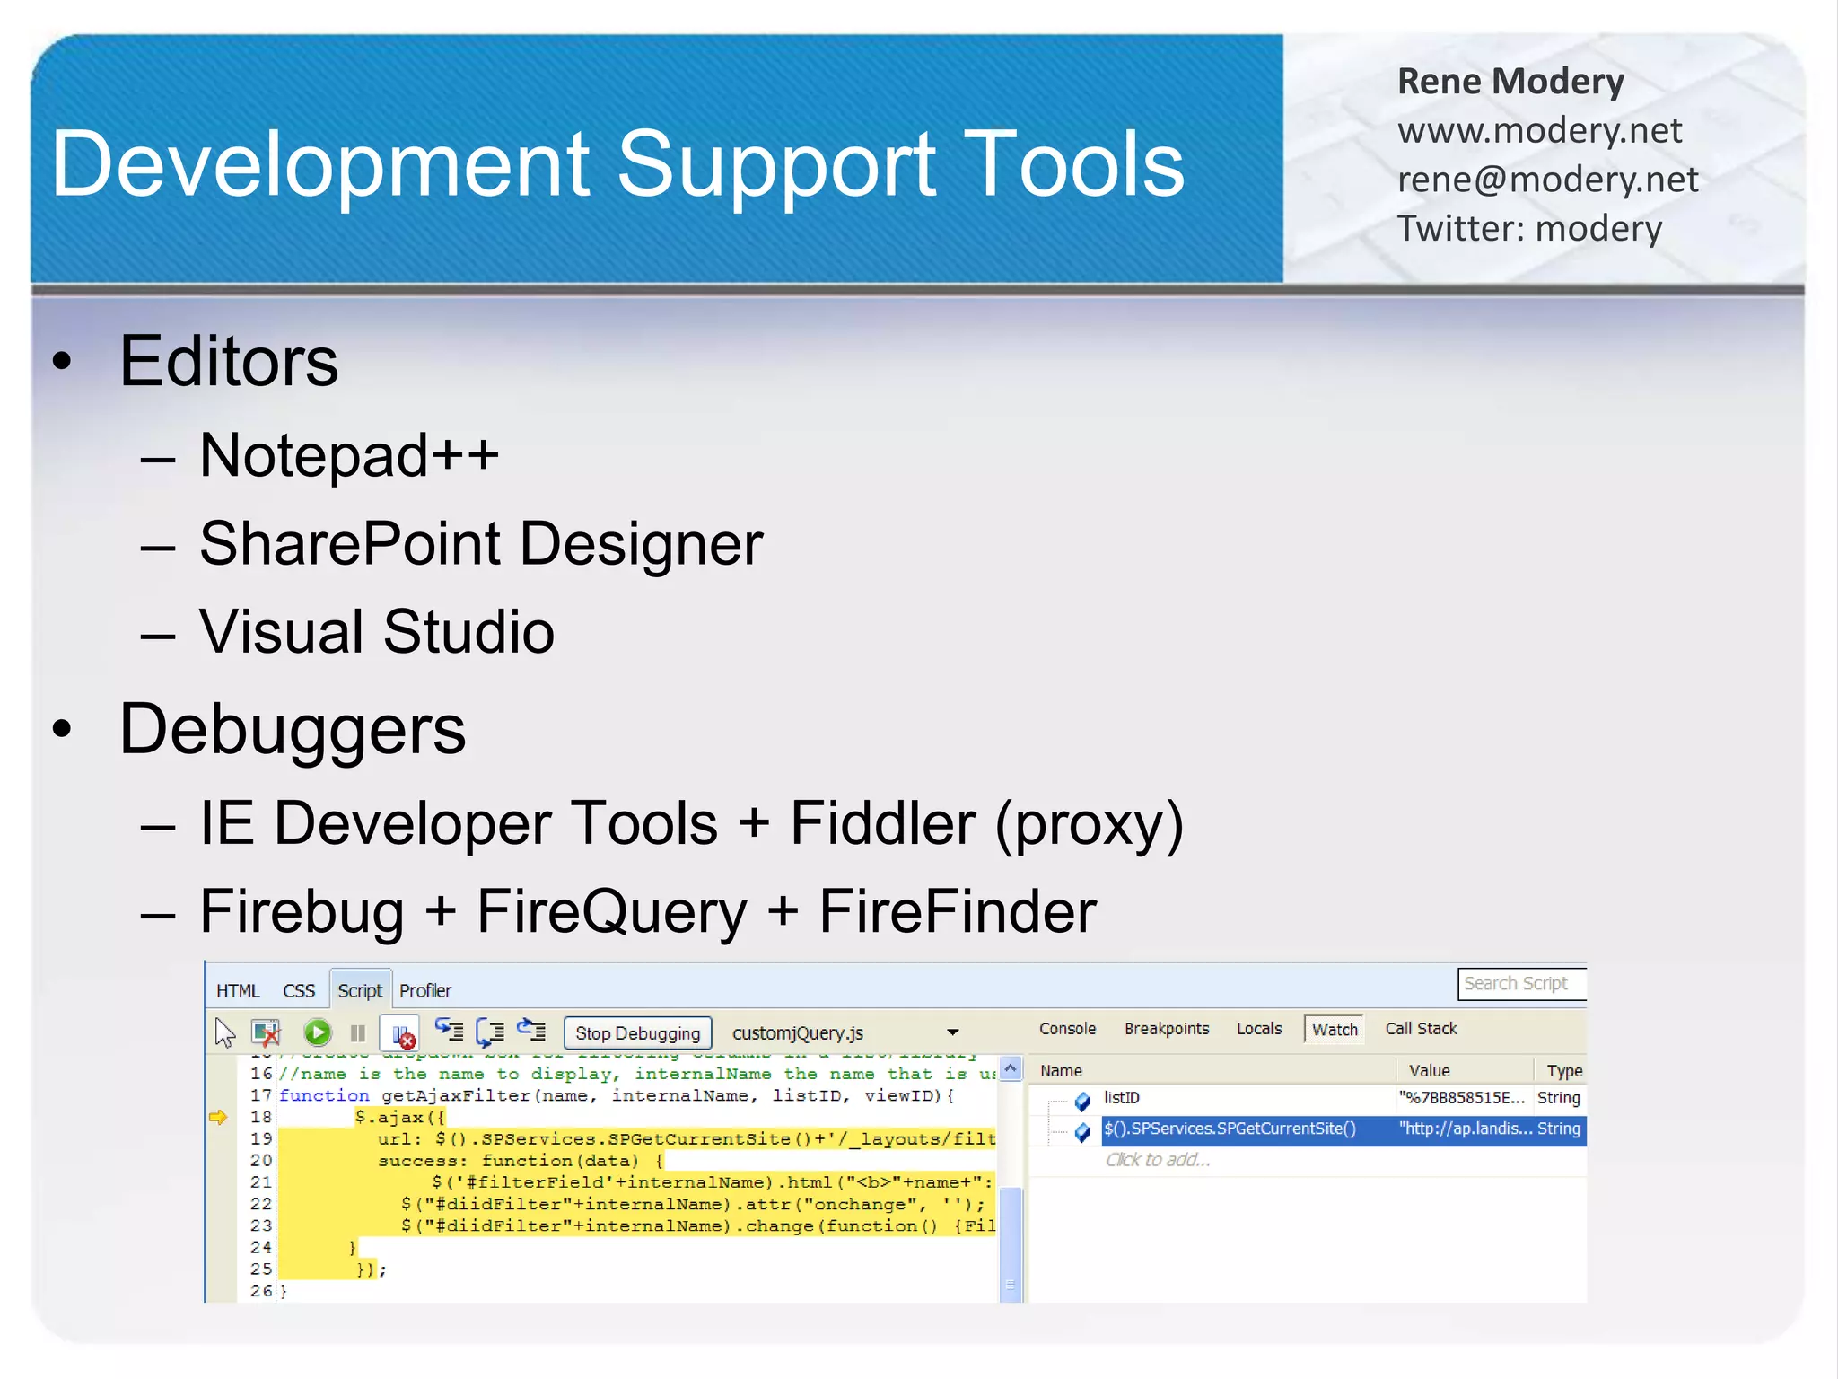Click the 'Debuggers' bullet heading
Image resolution: width=1838 pixels, height=1379 pixels.
(293, 730)
